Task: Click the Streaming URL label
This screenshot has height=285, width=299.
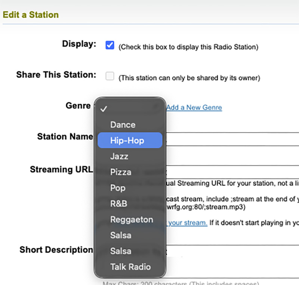Action: [62, 170]
